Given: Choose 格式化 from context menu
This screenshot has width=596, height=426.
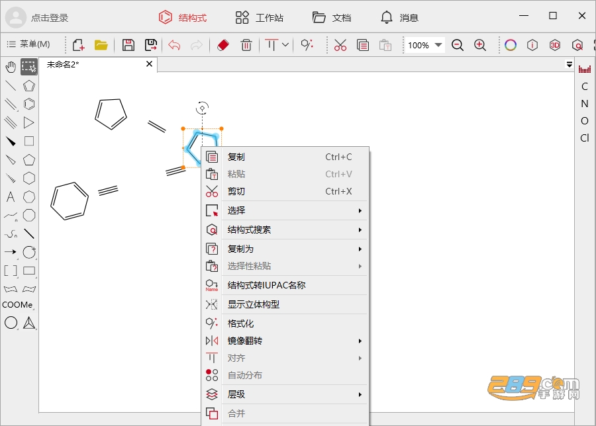Looking at the screenshot, I should point(287,323).
